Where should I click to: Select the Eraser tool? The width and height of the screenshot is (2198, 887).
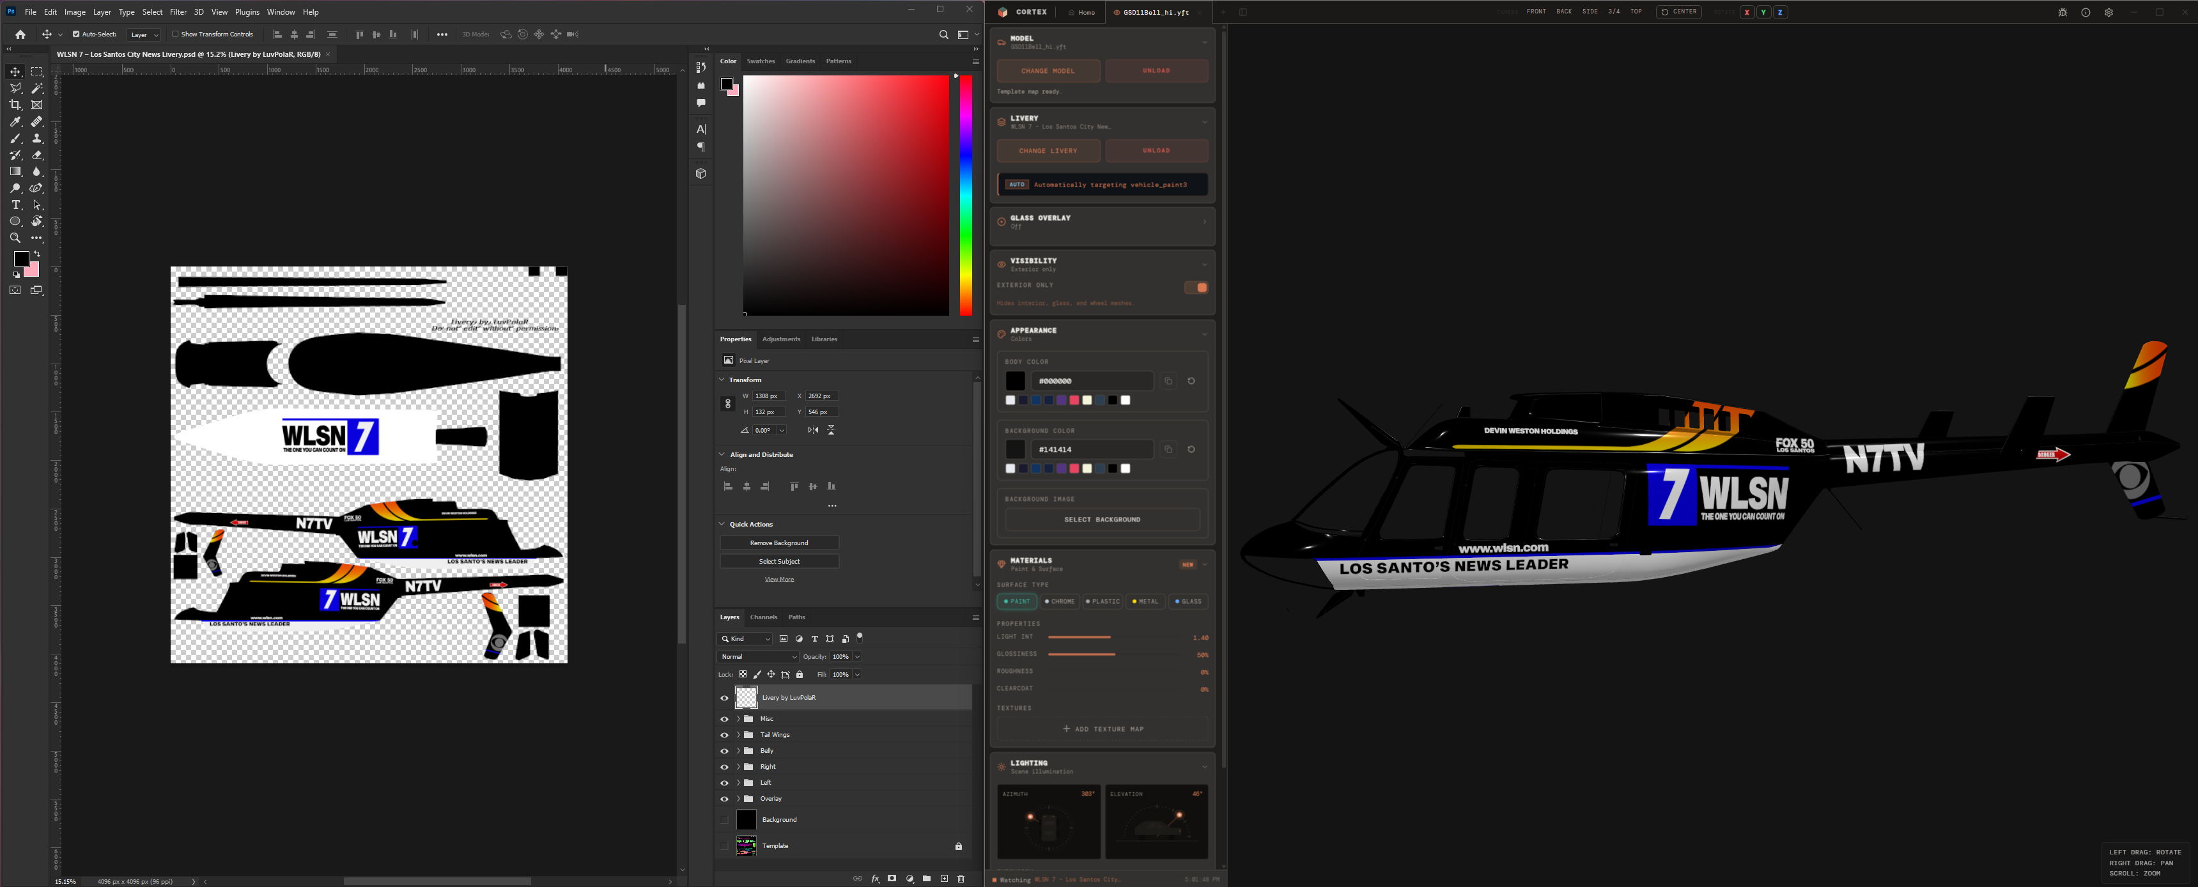click(x=36, y=155)
